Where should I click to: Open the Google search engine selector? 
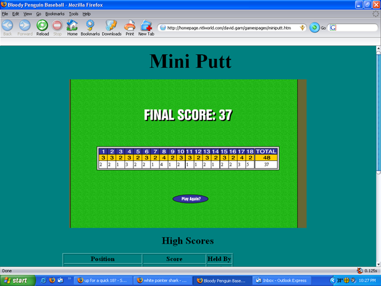click(332, 27)
